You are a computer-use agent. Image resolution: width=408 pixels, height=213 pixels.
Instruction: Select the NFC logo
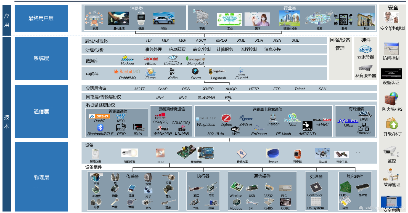pos(121,116)
